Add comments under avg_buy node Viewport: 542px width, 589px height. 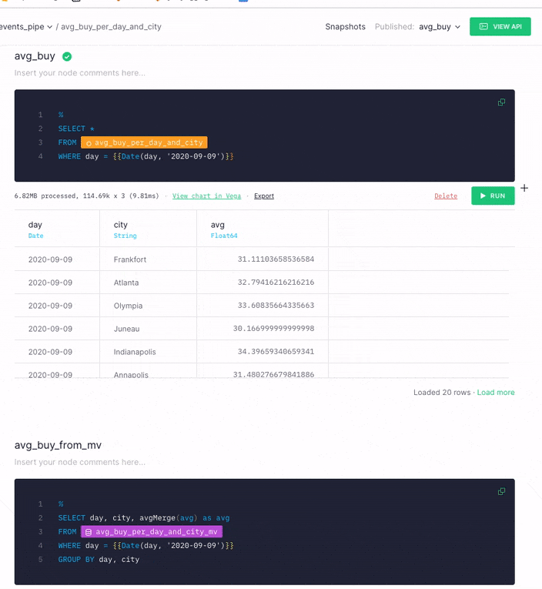(79, 73)
